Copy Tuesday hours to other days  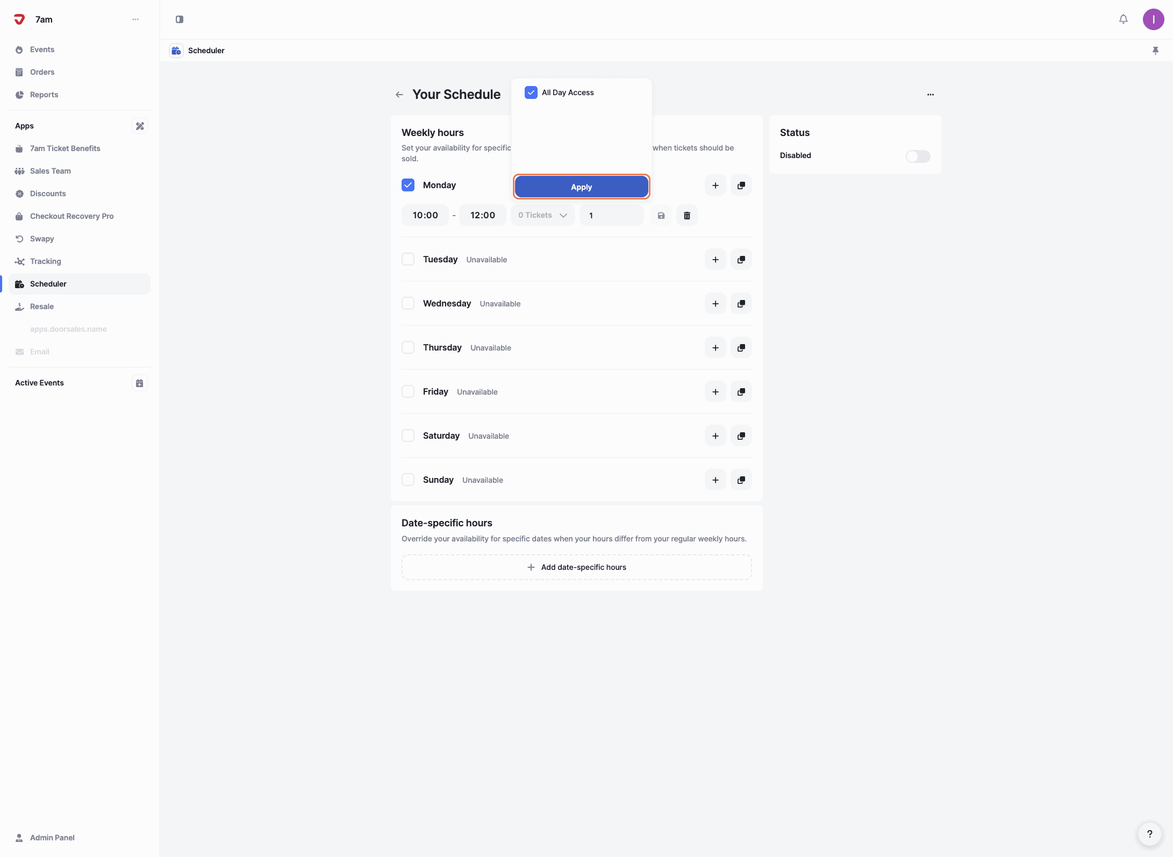(741, 260)
